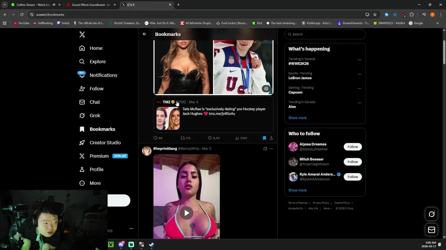Click repost icon with 312 reposts

coord(183,138)
